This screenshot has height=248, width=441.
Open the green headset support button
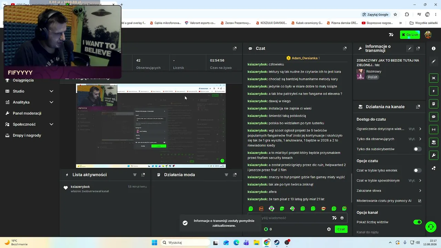click(431, 227)
